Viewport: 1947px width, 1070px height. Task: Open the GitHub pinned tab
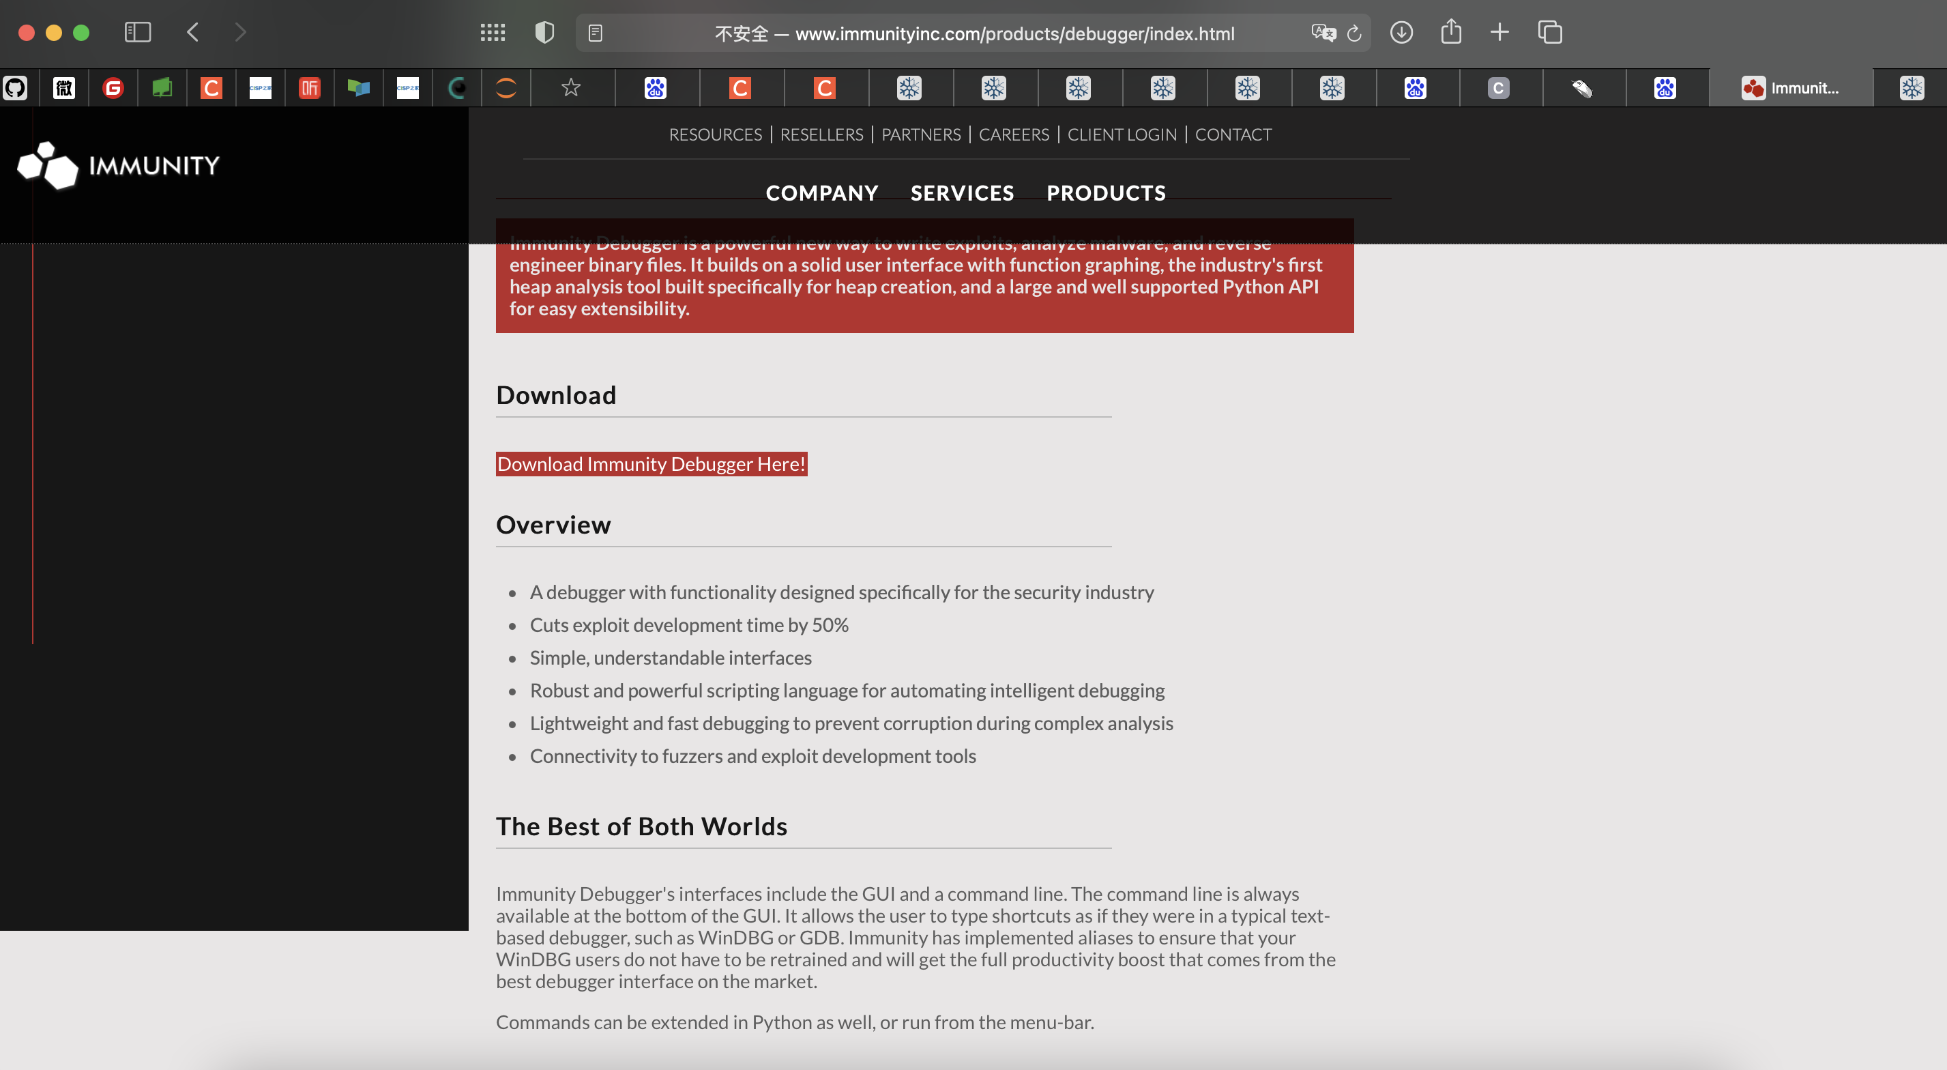click(15, 88)
